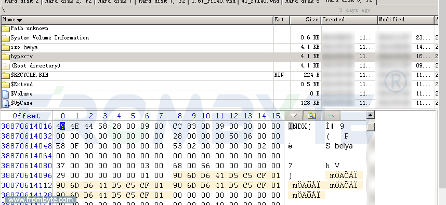Select the (Root directory) entry name
The width and height of the screenshot is (446, 205).
(x=36, y=65)
